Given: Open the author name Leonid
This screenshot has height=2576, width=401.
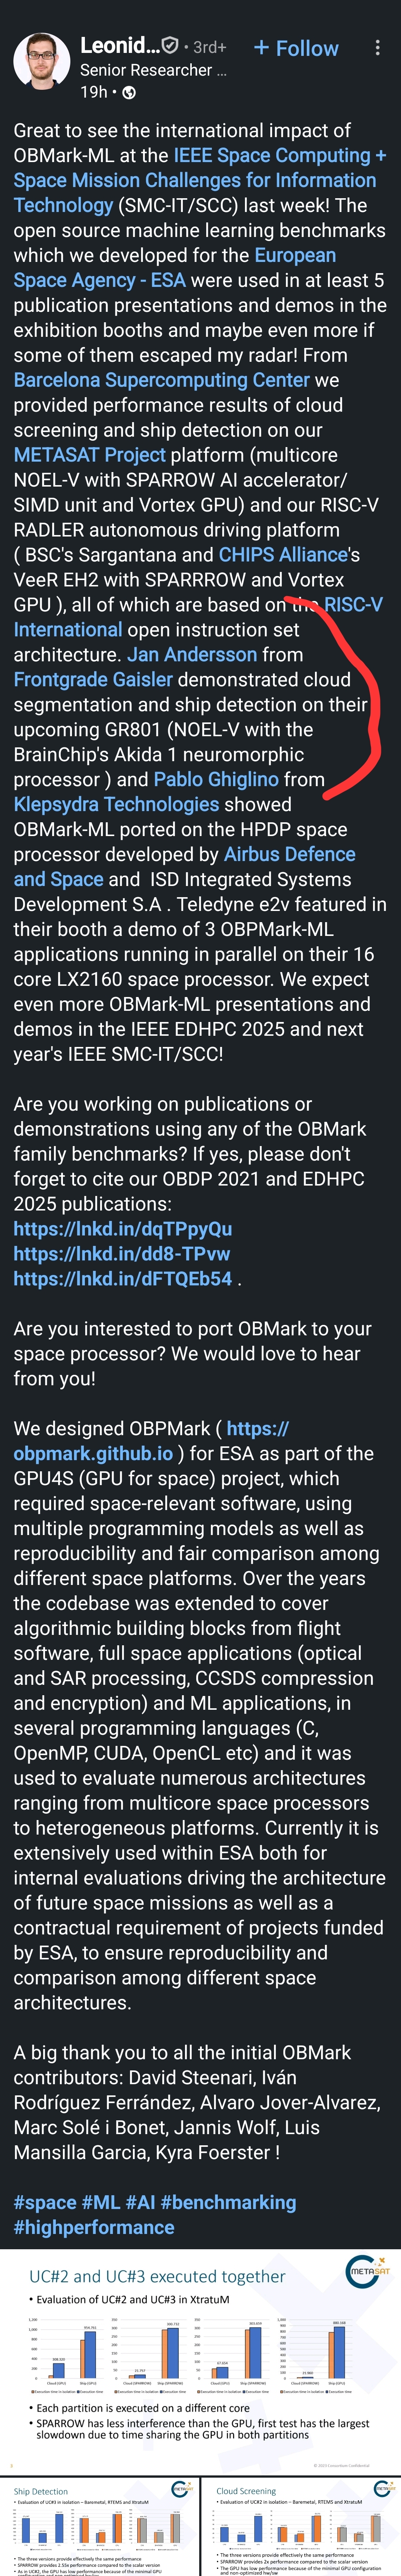Looking at the screenshot, I should (120, 46).
